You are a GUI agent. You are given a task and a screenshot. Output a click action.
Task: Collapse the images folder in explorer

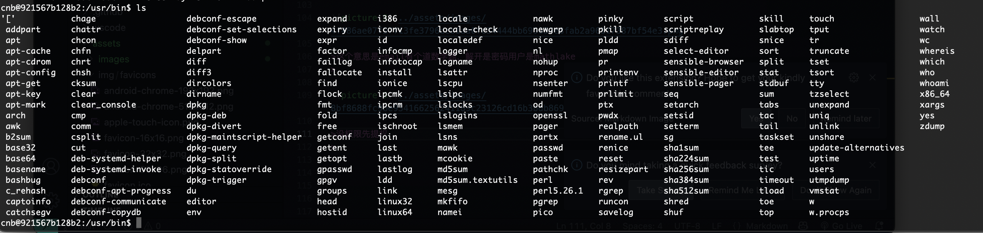pyautogui.click(x=113, y=60)
